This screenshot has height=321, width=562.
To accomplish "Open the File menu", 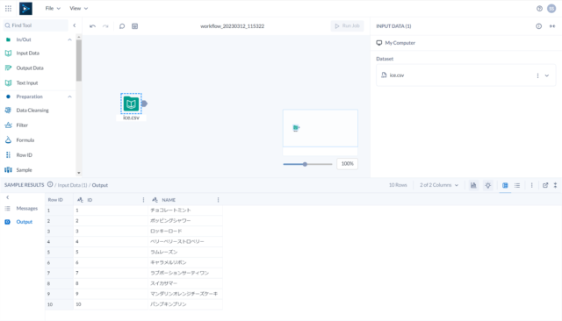I will point(53,8).
